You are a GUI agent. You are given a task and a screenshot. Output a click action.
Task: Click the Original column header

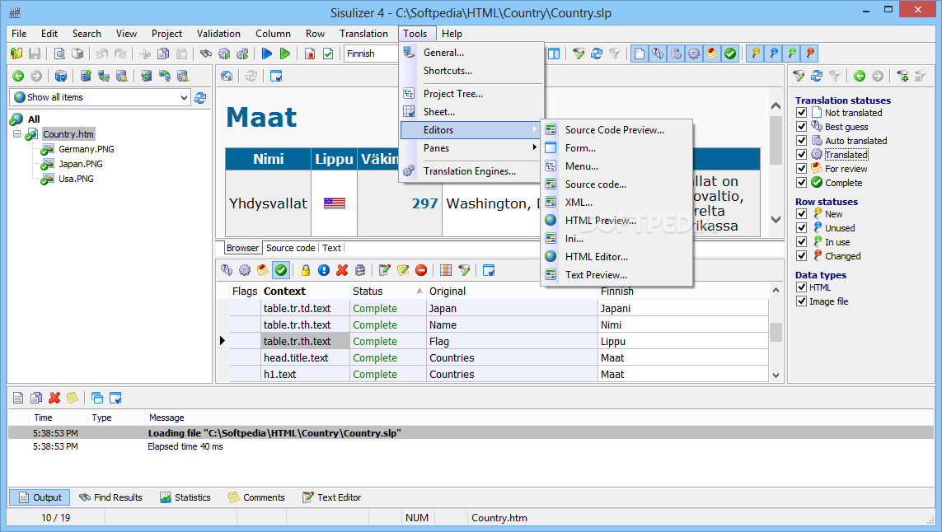[x=512, y=292]
